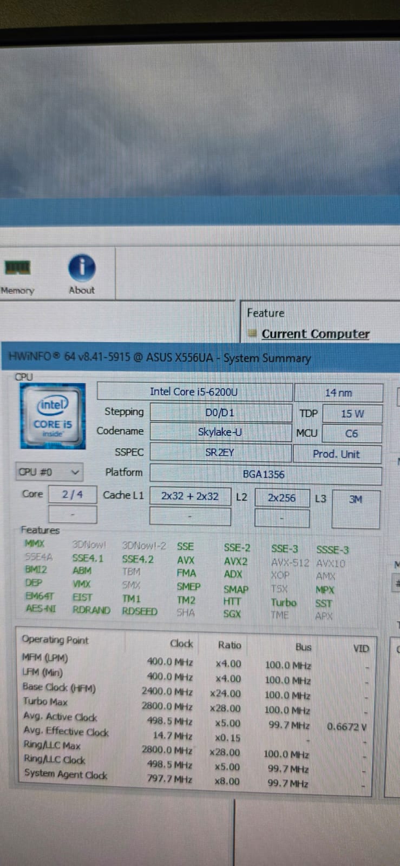Click the SSE4.2 feature label
Viewport: 400px width, 866px height.
(x=137, y=559)
